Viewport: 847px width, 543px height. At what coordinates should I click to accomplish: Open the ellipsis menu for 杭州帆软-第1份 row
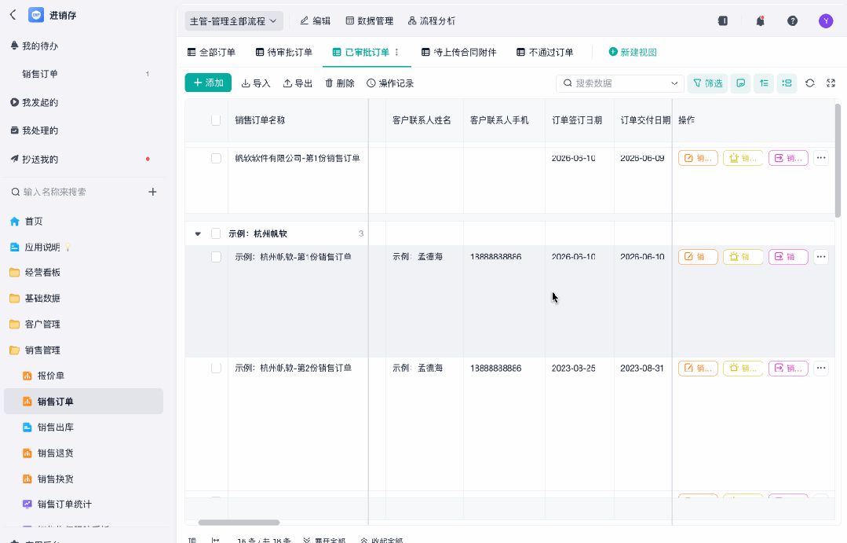(821, 256)
